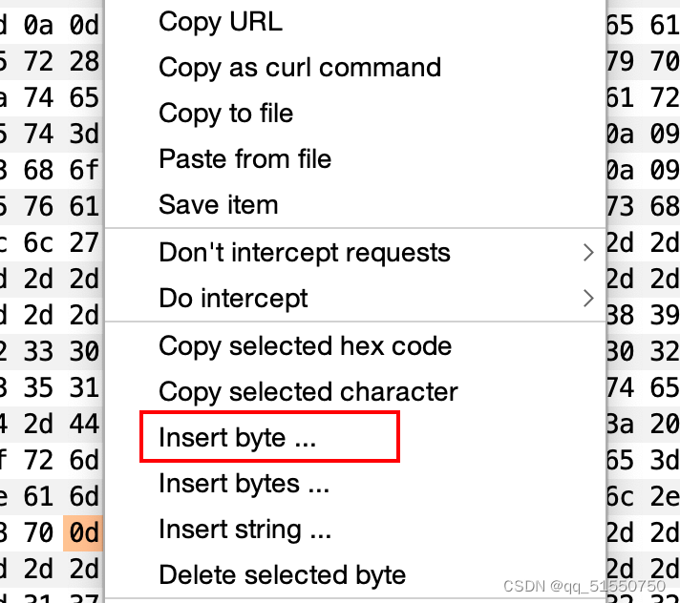This screenshot has height=603, width=680.
Task: Choose Copy selected character
Action: pyautogui.click(x=308, y=391)
